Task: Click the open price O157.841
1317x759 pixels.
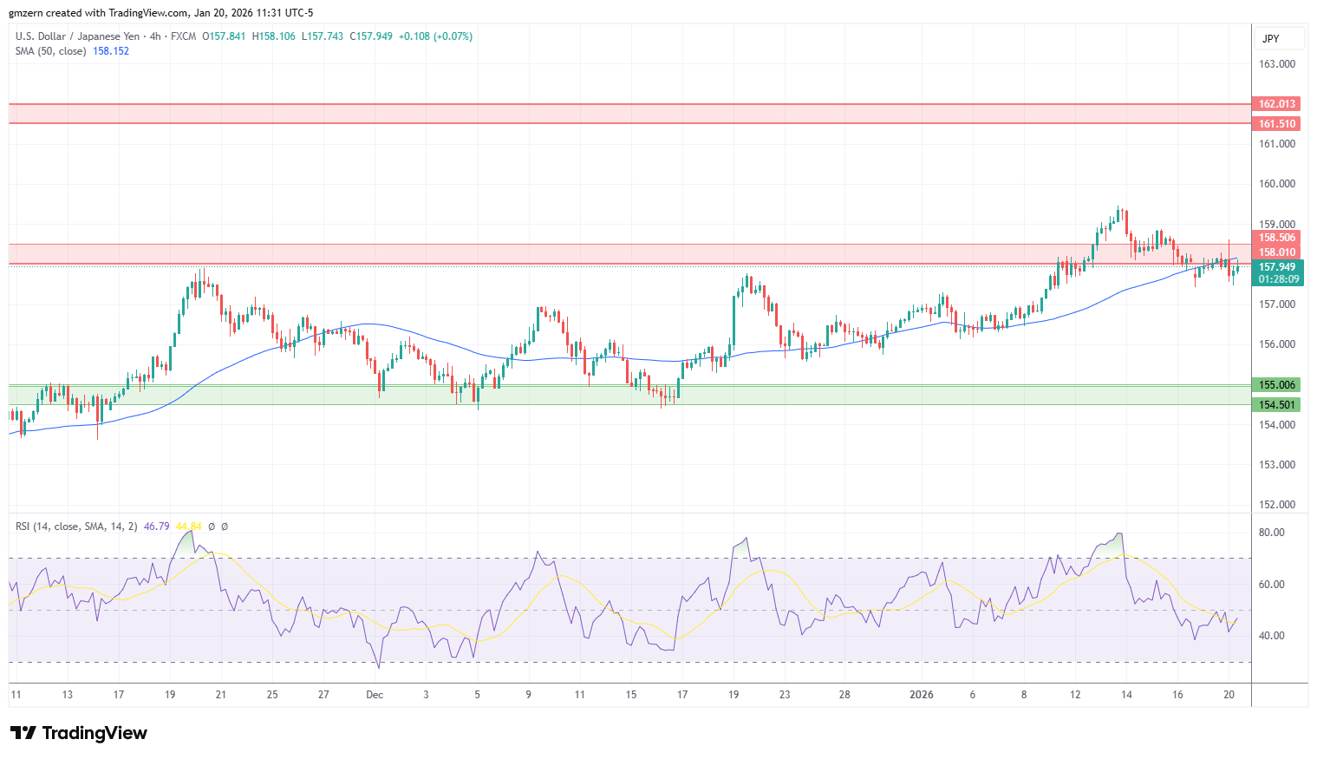Action: pyautogui.click(x=224, y=36)
